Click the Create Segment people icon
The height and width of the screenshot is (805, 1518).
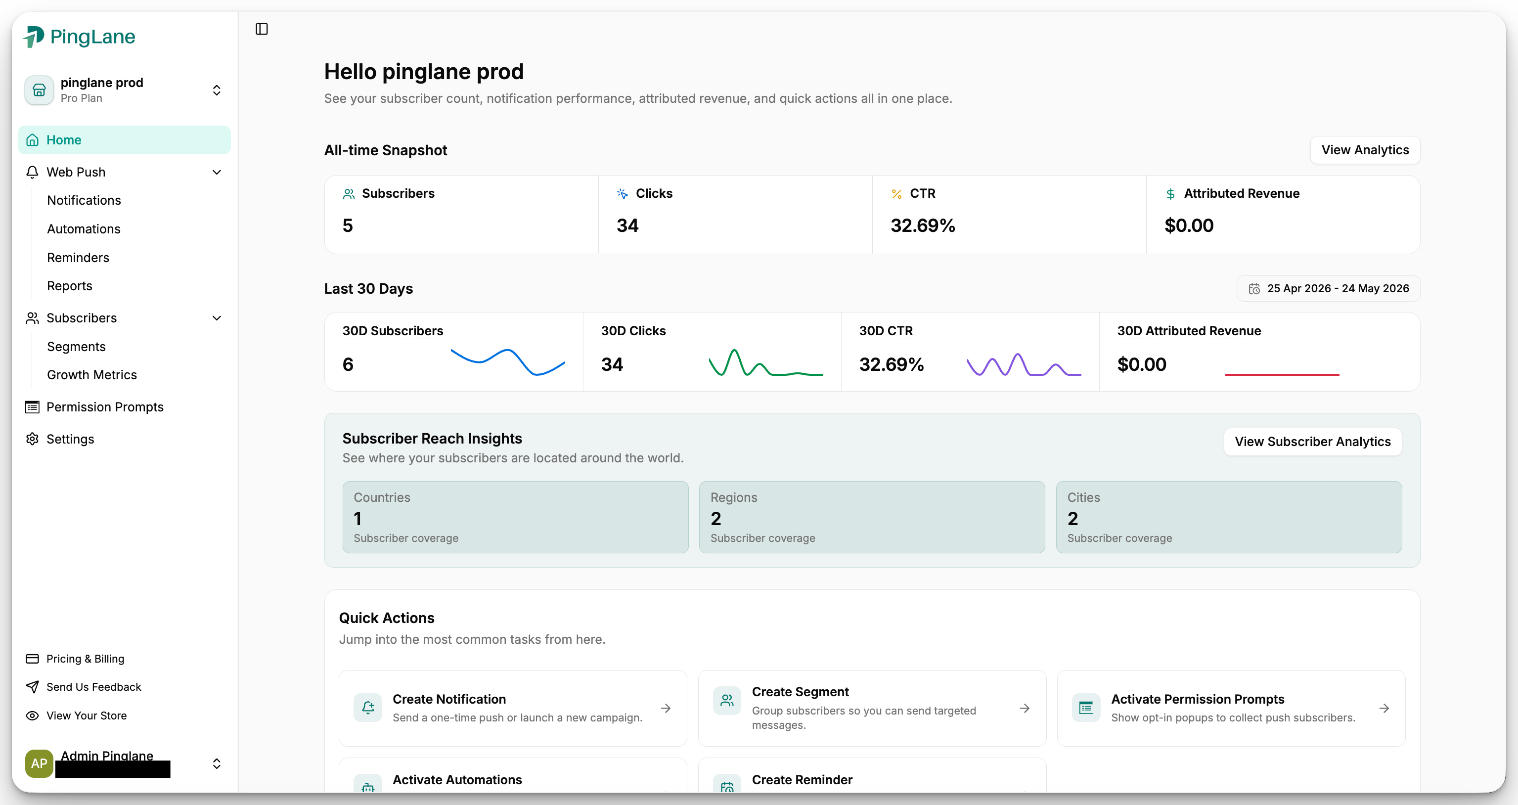point(727,701)
